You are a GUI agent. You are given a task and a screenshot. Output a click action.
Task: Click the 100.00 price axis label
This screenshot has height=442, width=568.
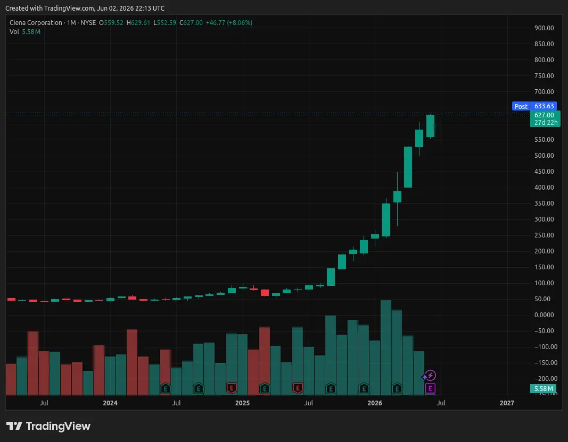[544, 283]
